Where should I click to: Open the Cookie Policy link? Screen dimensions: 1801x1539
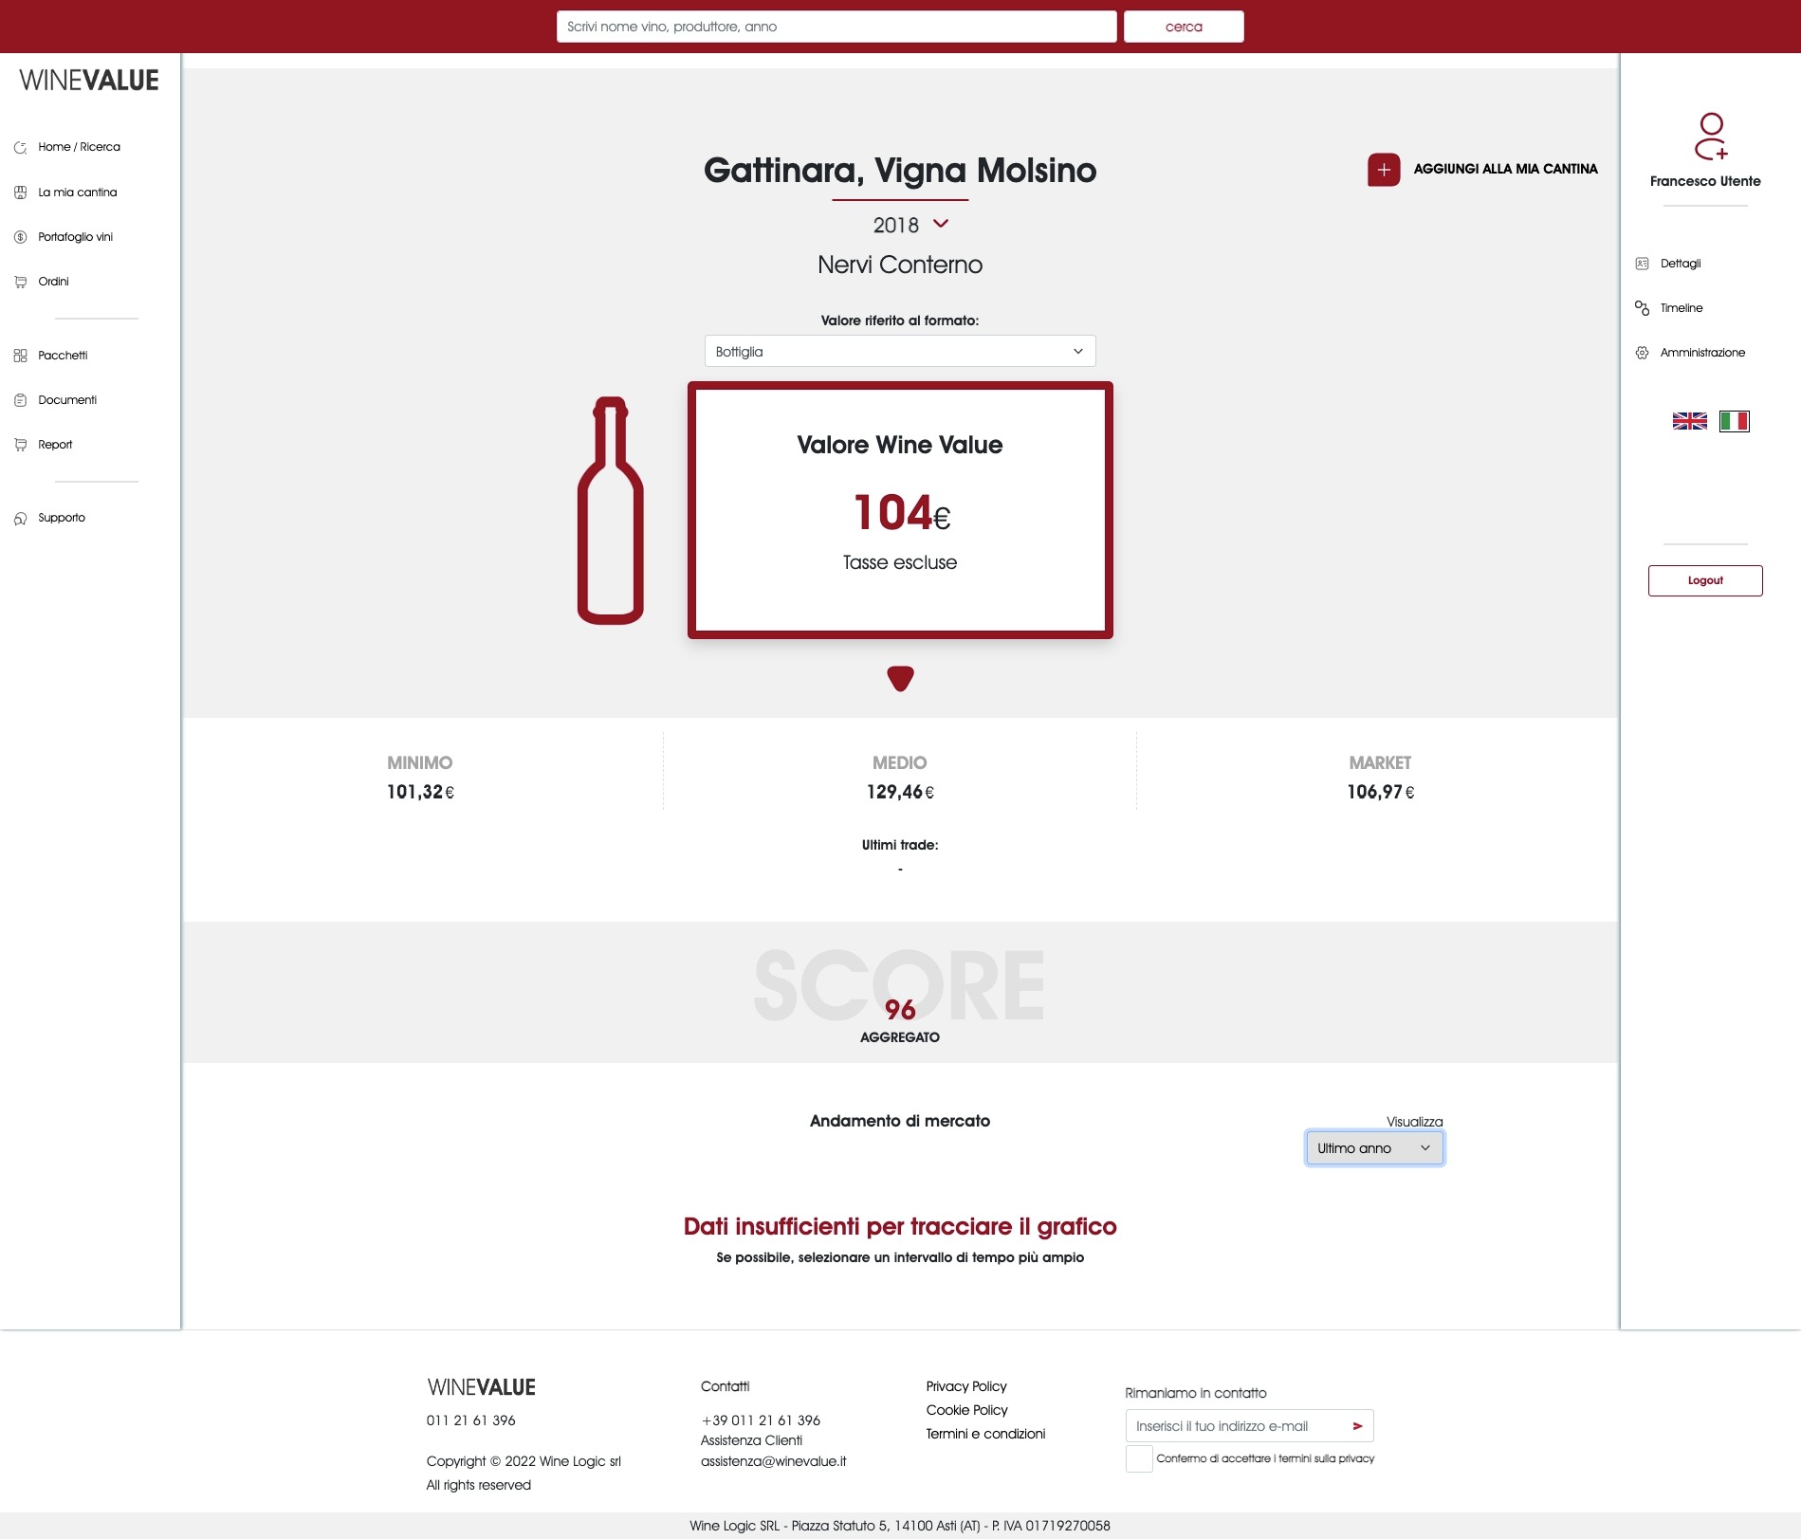point(966,1410)
